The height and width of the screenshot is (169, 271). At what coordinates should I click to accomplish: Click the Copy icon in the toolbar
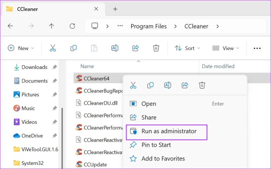74,48
